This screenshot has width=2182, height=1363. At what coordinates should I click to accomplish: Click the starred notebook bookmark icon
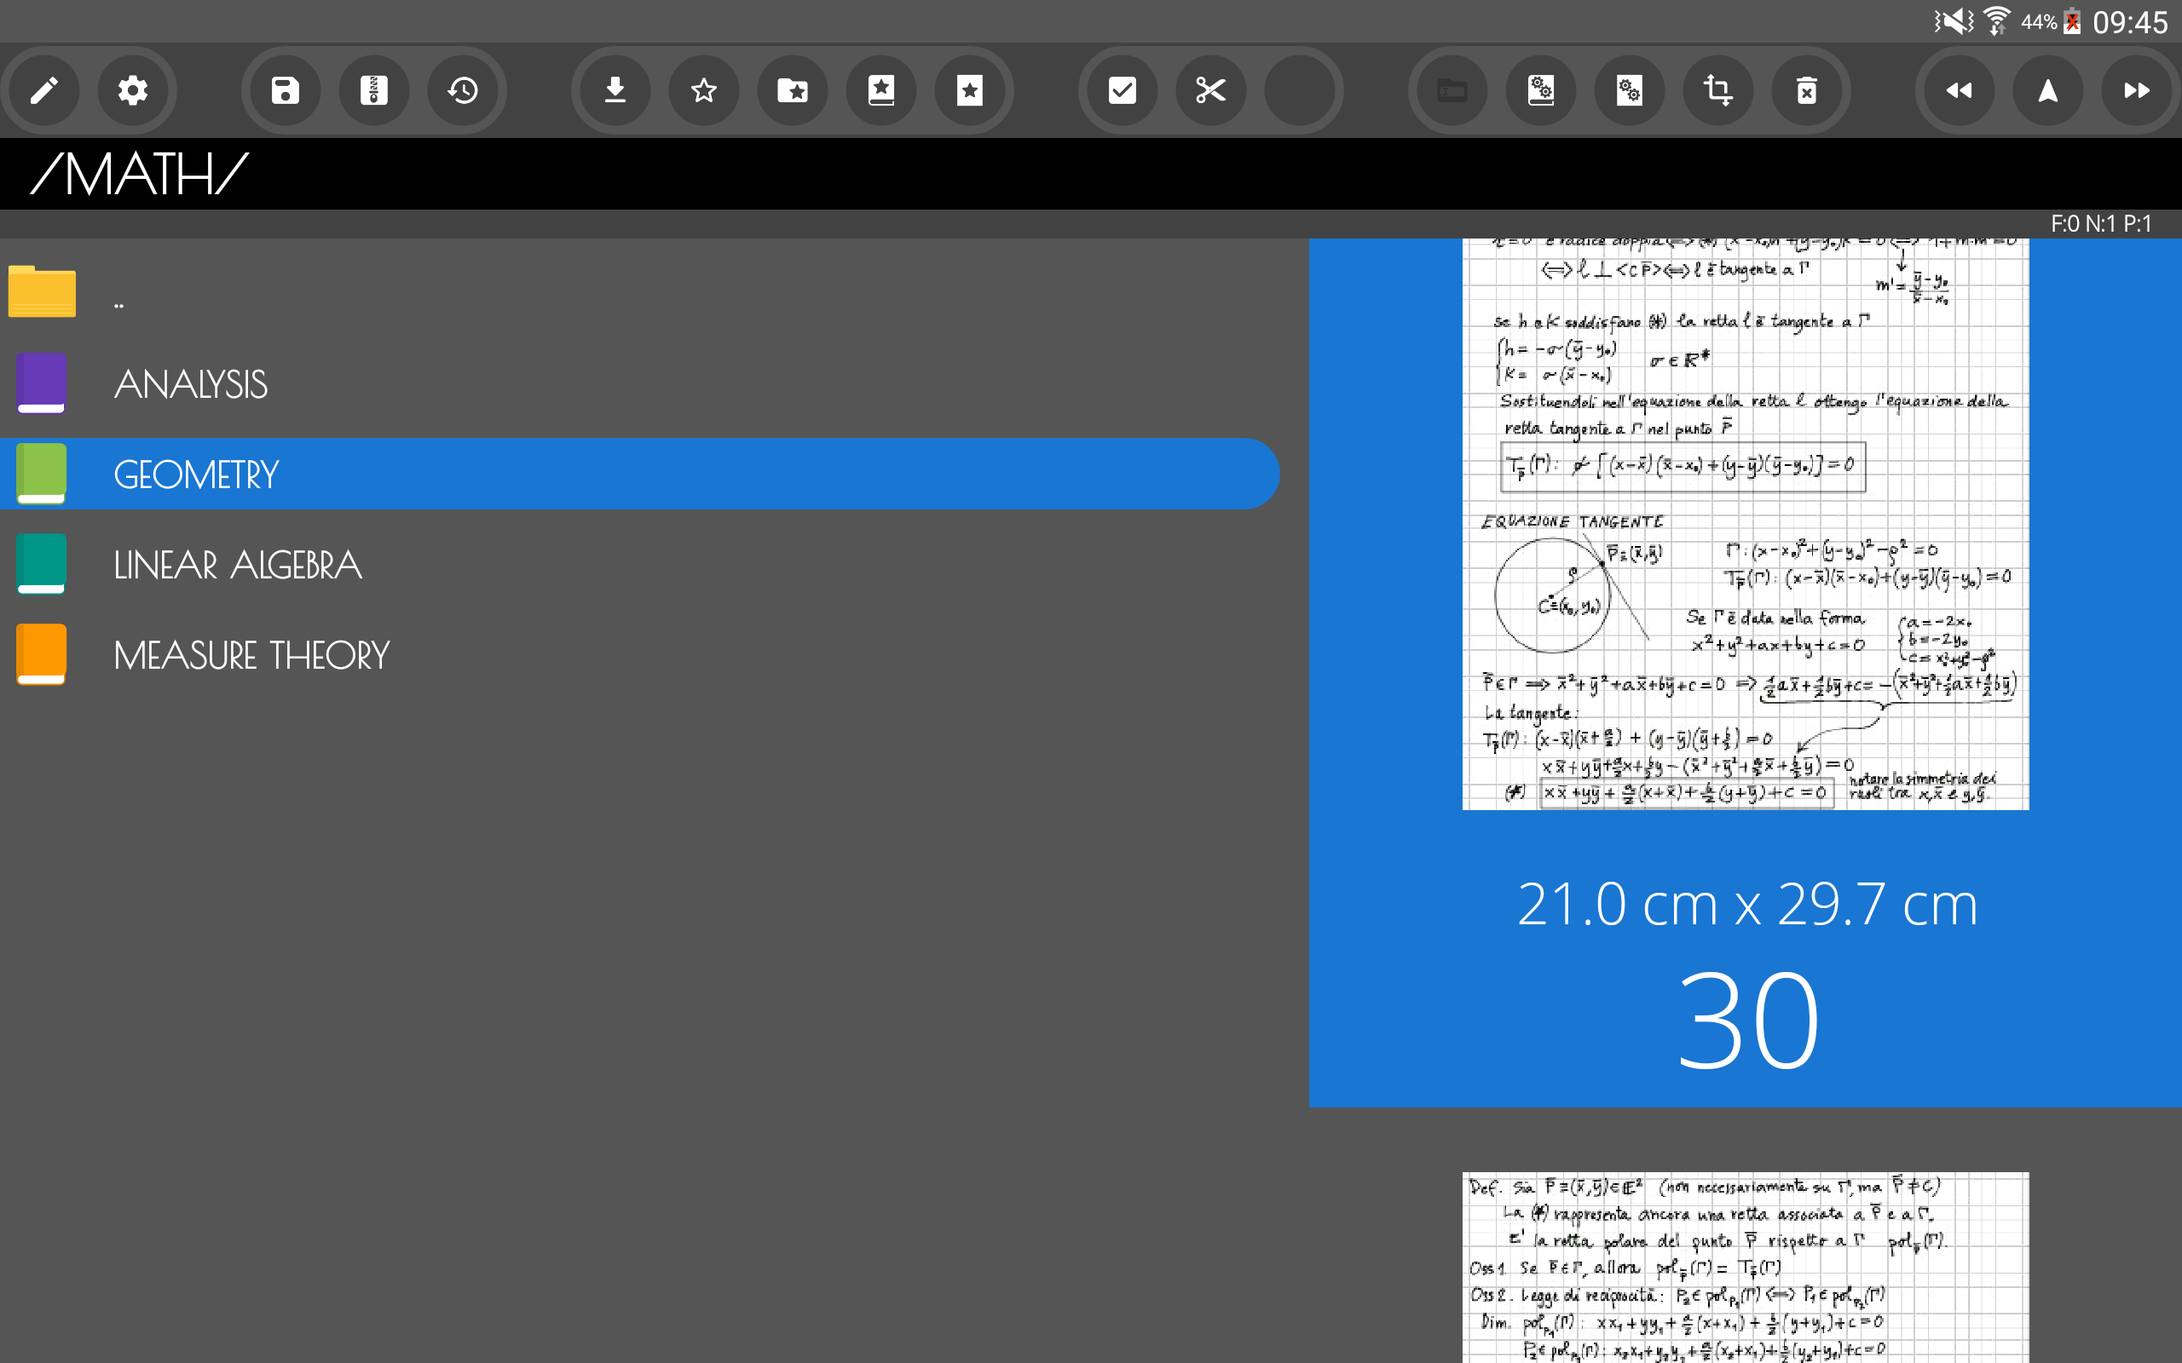pyautogui.click(x=881, y=90)
